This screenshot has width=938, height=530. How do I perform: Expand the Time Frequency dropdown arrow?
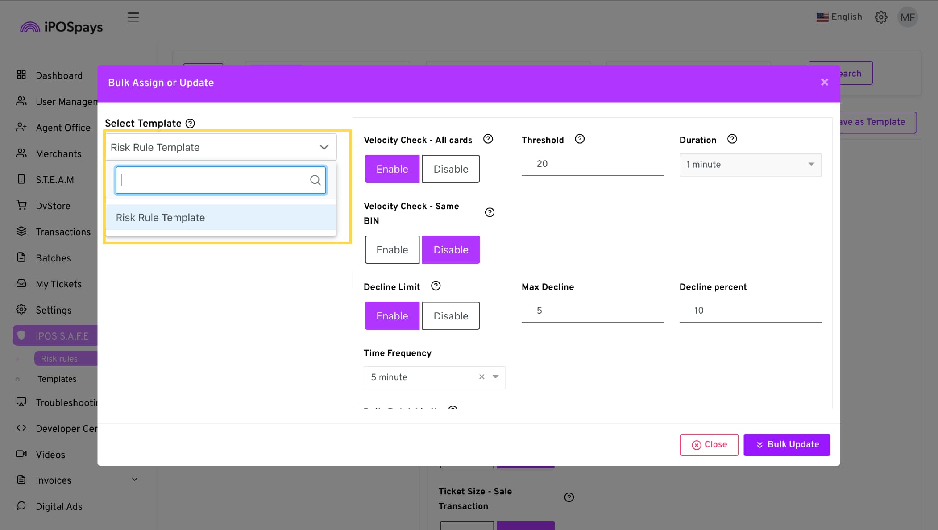click(x=495, y=377)
